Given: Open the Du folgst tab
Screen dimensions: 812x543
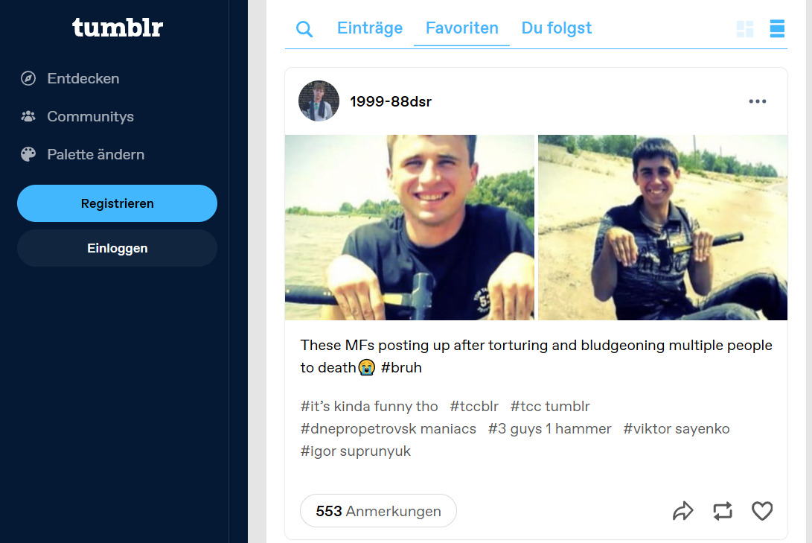Looking at the screenshot, I should click(x=556, y=28).
